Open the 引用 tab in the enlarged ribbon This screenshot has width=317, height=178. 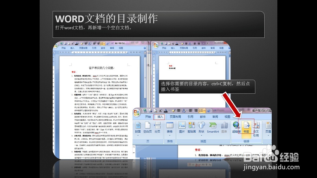190,117
